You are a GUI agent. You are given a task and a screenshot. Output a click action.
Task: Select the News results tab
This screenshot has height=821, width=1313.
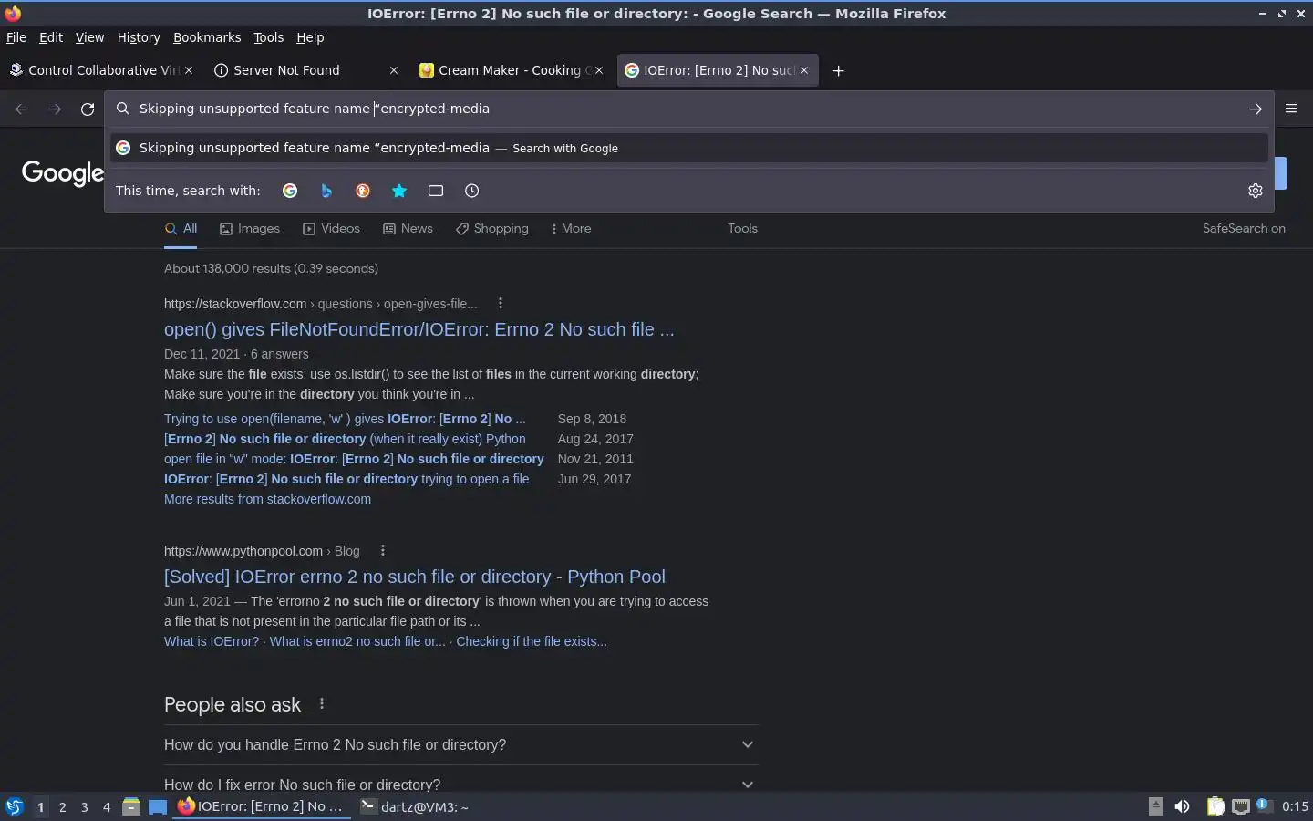point(408,228)
